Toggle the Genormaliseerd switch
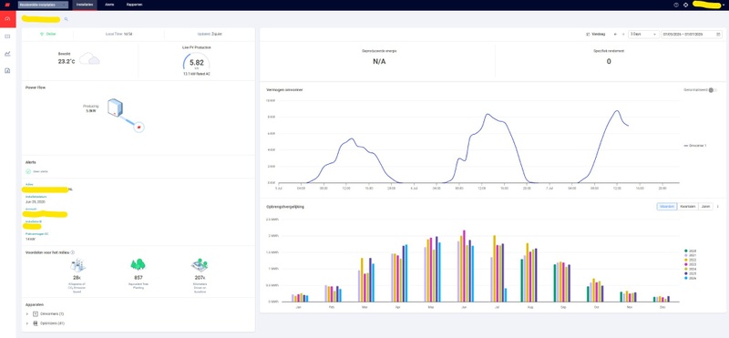Viewport: 729px width, 338px height. coord(713,90)
